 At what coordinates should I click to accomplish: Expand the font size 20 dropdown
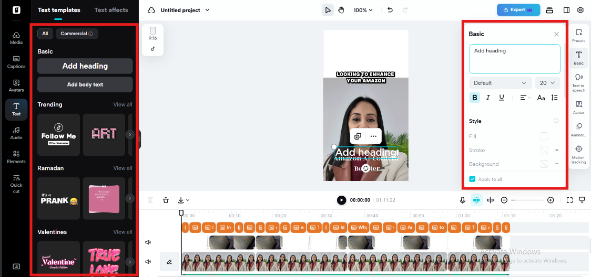pyautogui.click(x=547, y=83)
